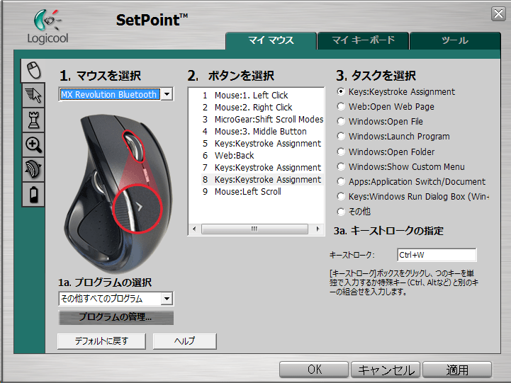Click the button list horizontal scrollbar thumb

[254, 229]
